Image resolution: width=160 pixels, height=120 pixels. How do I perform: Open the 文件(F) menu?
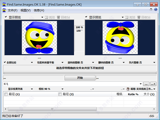click(13, 10)
